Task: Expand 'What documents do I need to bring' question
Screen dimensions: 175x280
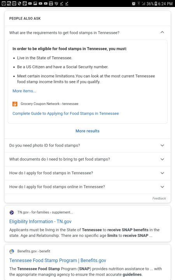Action: coord(87,159)
